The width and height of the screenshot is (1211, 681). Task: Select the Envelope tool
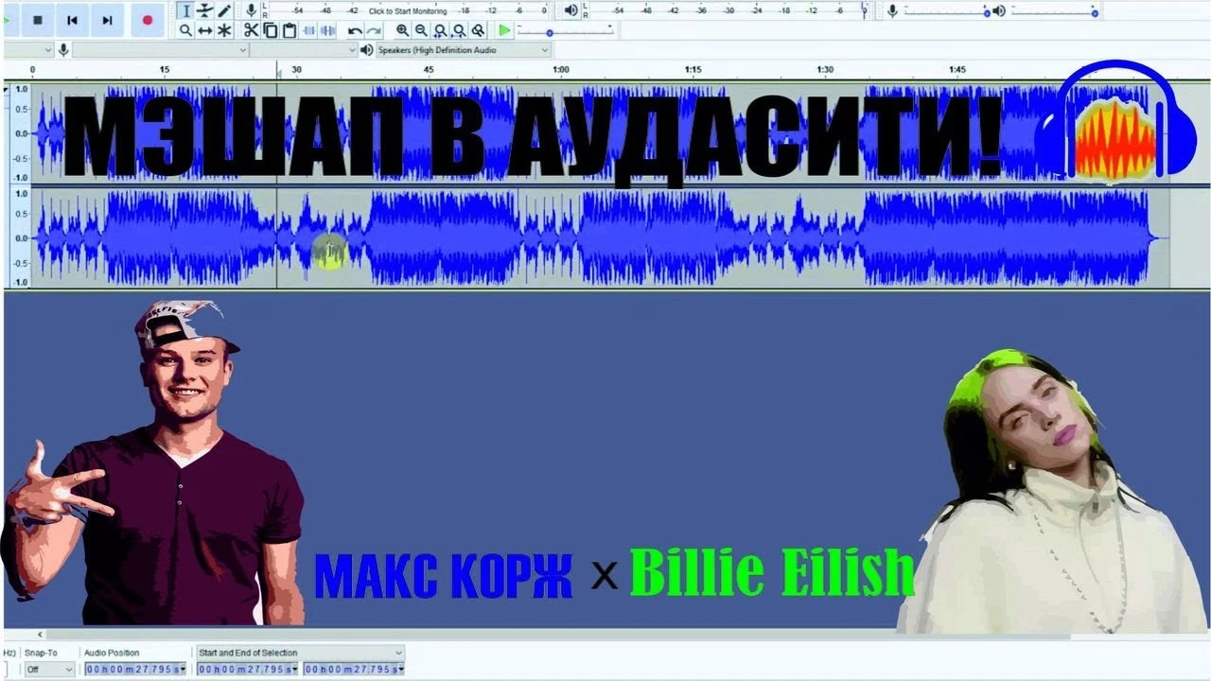coord(204,10)
